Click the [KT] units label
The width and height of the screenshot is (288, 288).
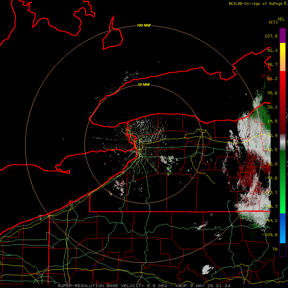click(273, 22)
